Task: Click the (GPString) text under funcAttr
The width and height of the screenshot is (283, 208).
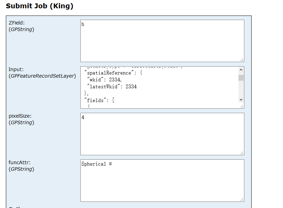Action: (21, 169)
